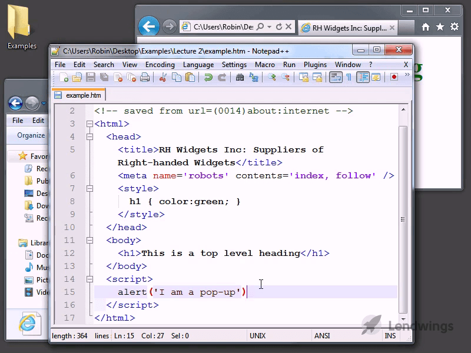This screenshot has width=471, height=353.
Task: Start macro recording with red dot icon
Action: [394, 77]
